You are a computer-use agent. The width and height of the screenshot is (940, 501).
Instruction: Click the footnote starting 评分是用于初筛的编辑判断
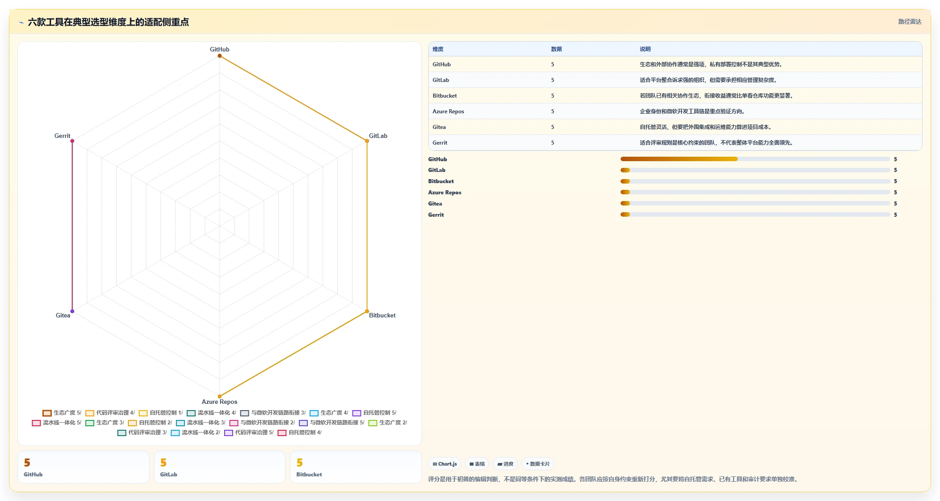click(x=614, y=479)
